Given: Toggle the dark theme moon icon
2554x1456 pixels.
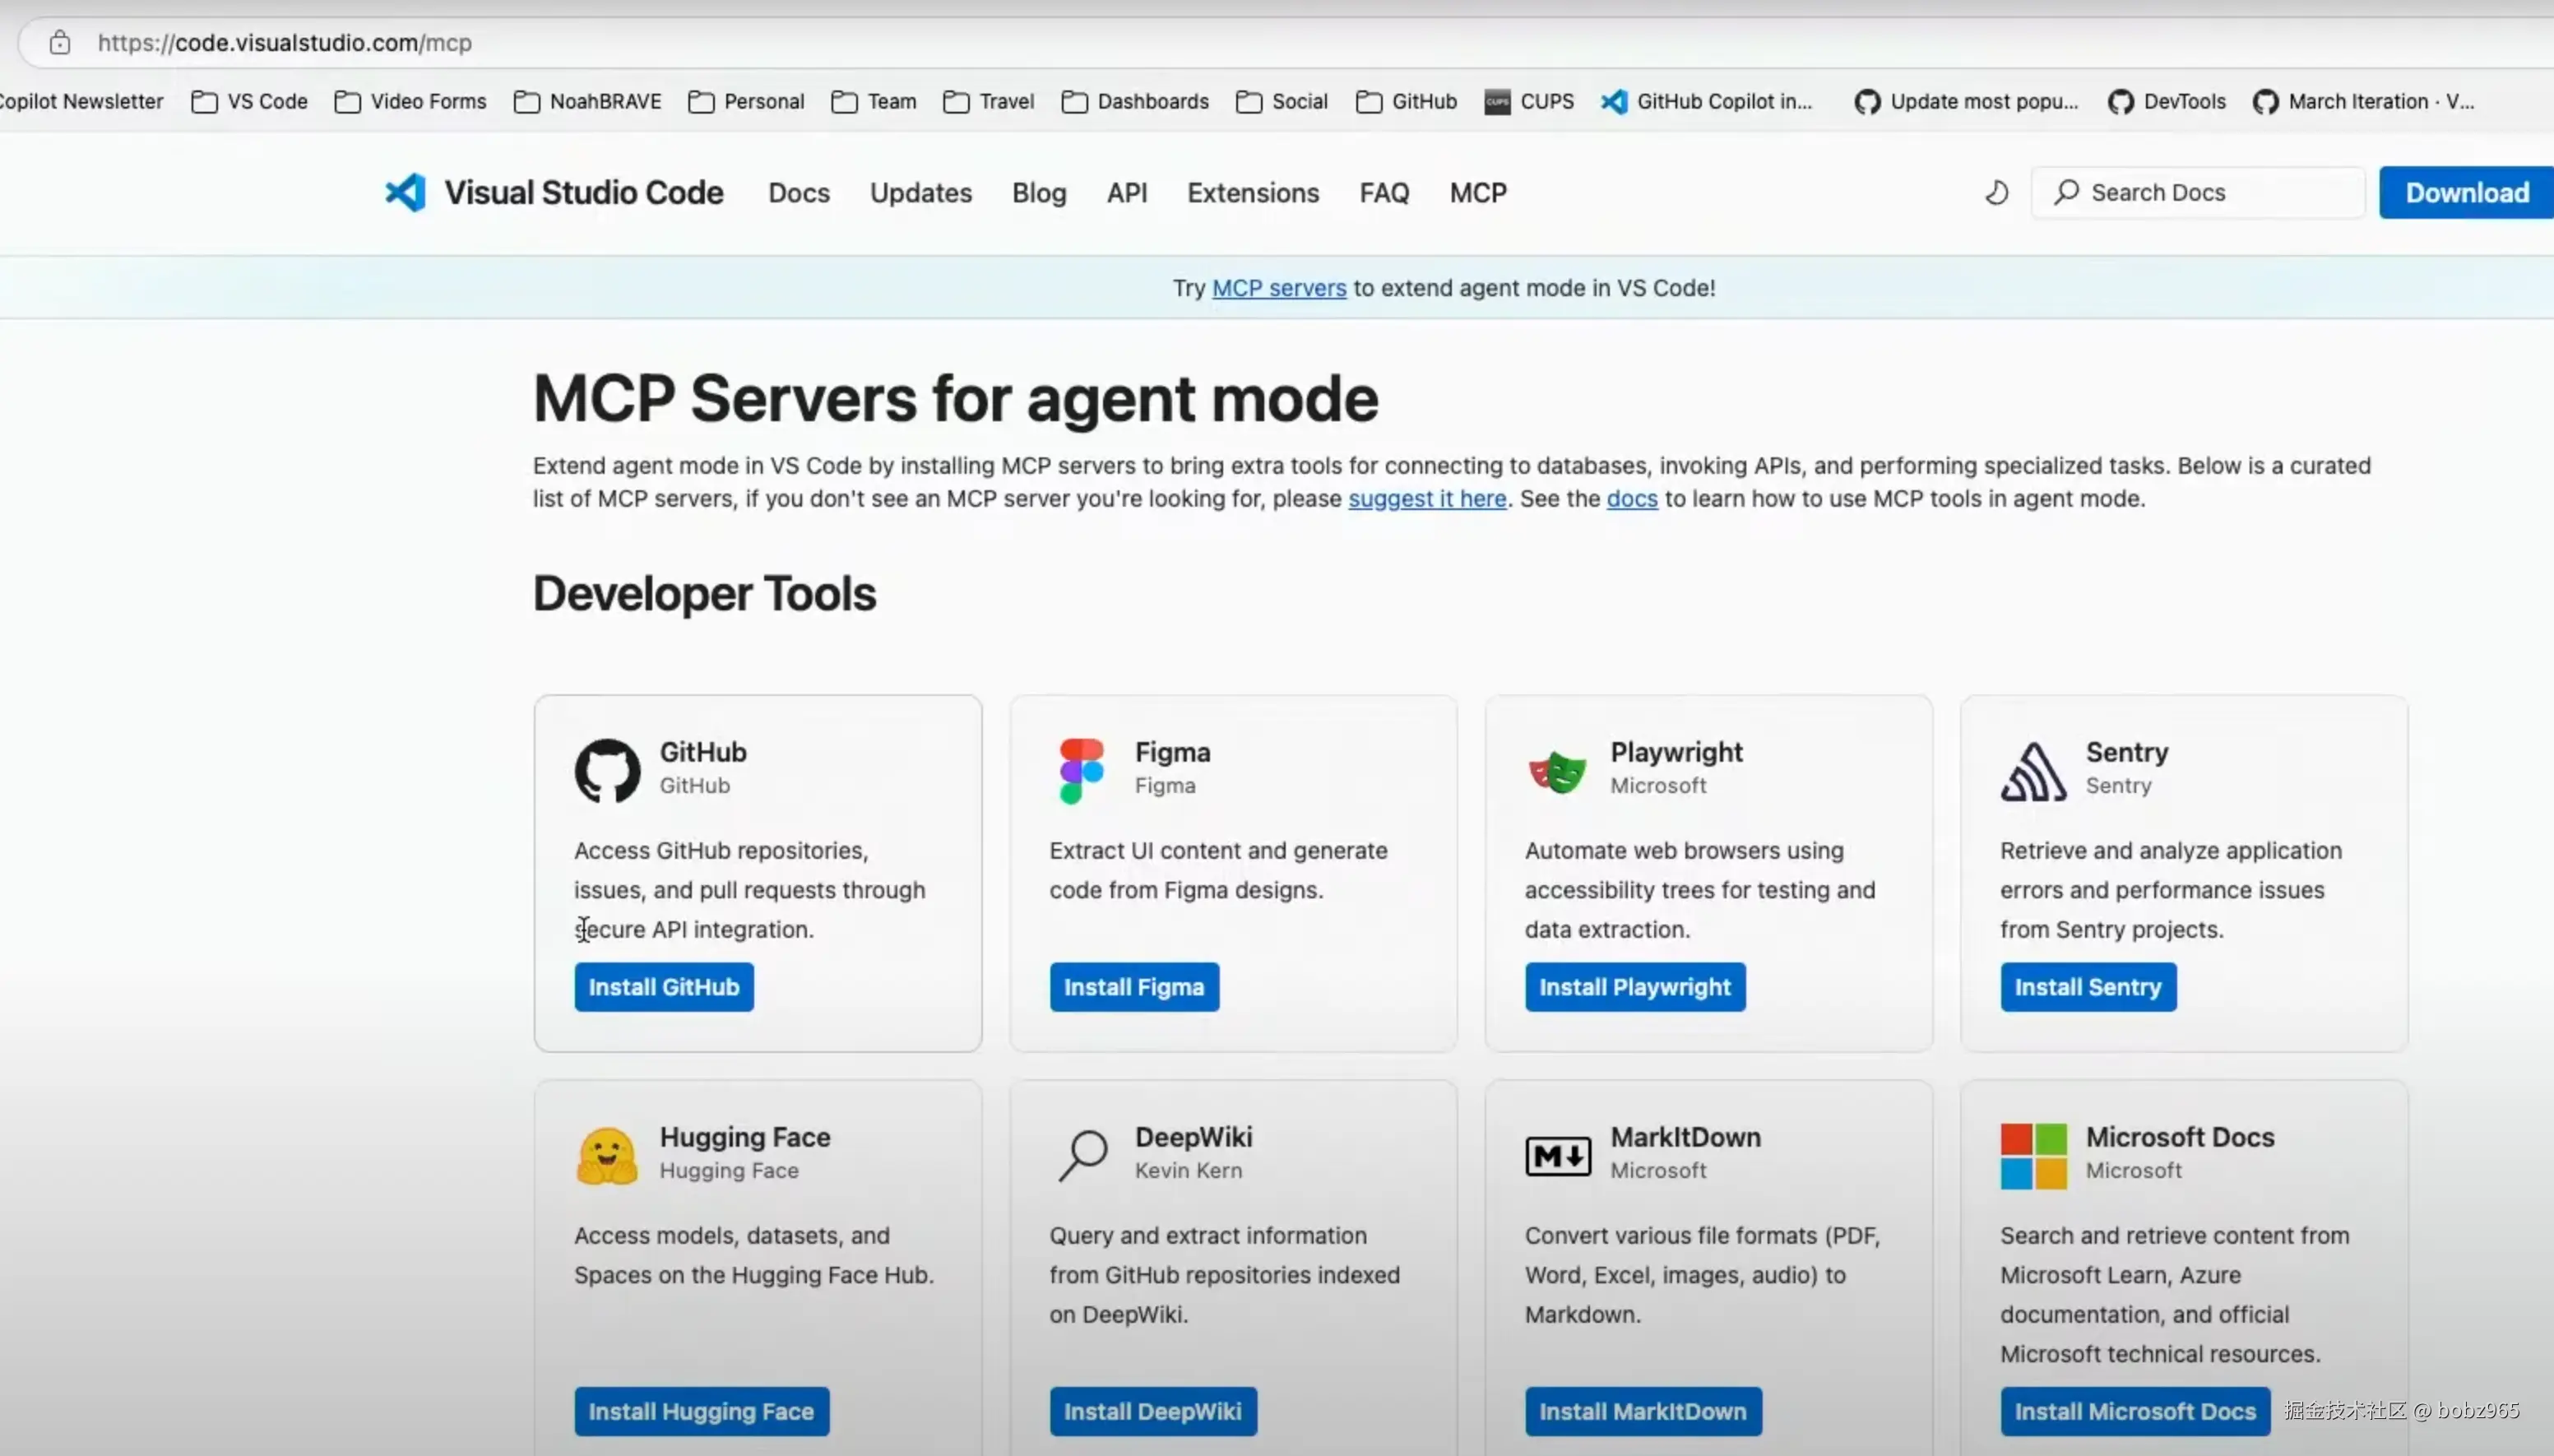Looking at the screenshot, I should [x=1996, y=192].
